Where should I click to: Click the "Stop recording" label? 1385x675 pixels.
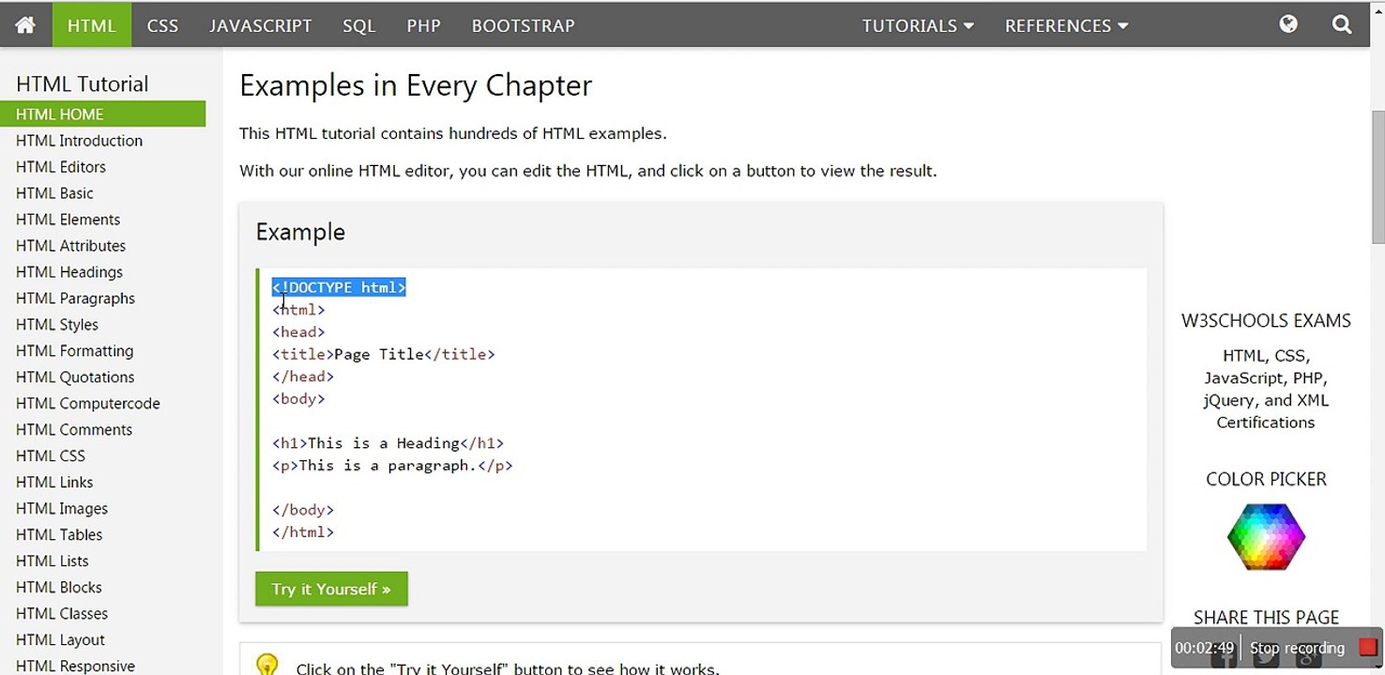click(x=1297, y=648)
